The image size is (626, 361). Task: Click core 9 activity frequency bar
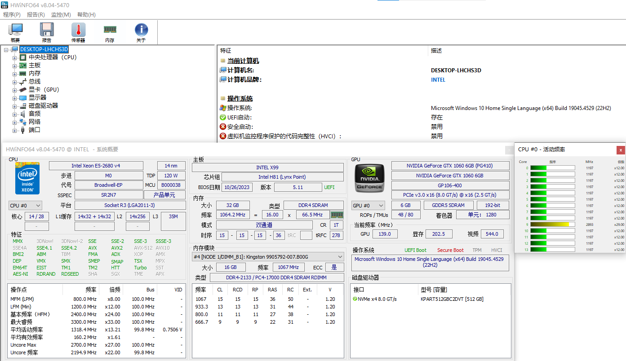[553, 224]
